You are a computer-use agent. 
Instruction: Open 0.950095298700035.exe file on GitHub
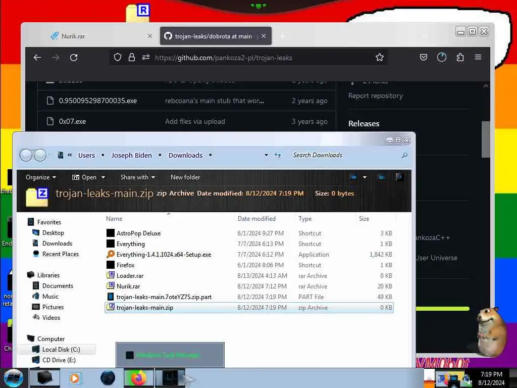tap(97, 101)
